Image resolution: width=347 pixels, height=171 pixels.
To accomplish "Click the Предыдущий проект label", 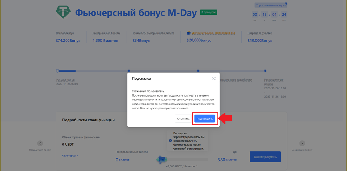I will click(40, 150).
